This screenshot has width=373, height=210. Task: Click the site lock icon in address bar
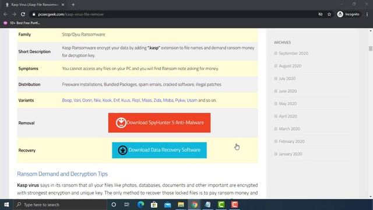34,14
